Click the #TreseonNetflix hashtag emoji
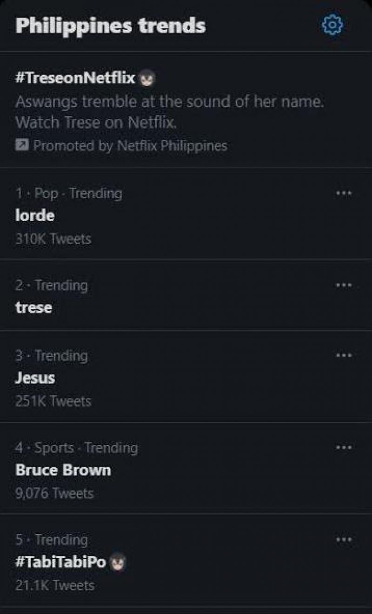The height and width of the screenshot is (614, 372). 147,78
